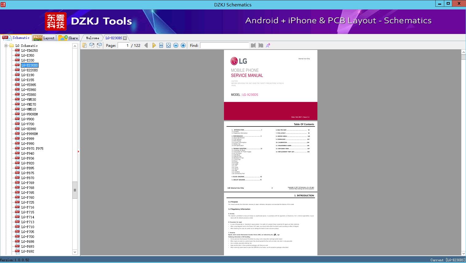
Task: Open the LG-V700 schematic
Action: (x=28, y=124)
